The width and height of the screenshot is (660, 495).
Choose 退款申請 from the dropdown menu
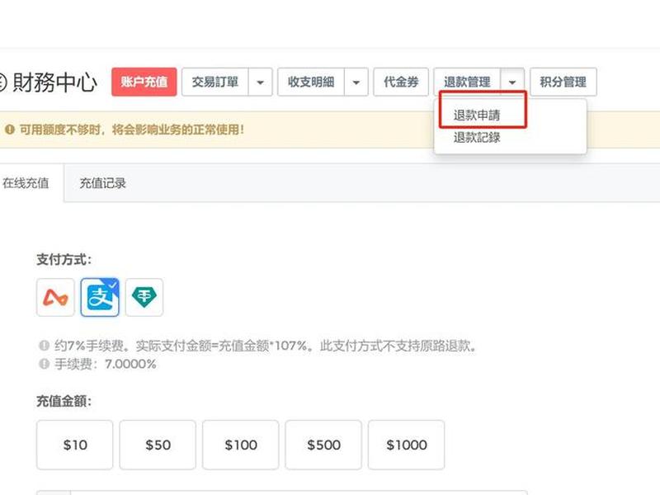point(477,115)
